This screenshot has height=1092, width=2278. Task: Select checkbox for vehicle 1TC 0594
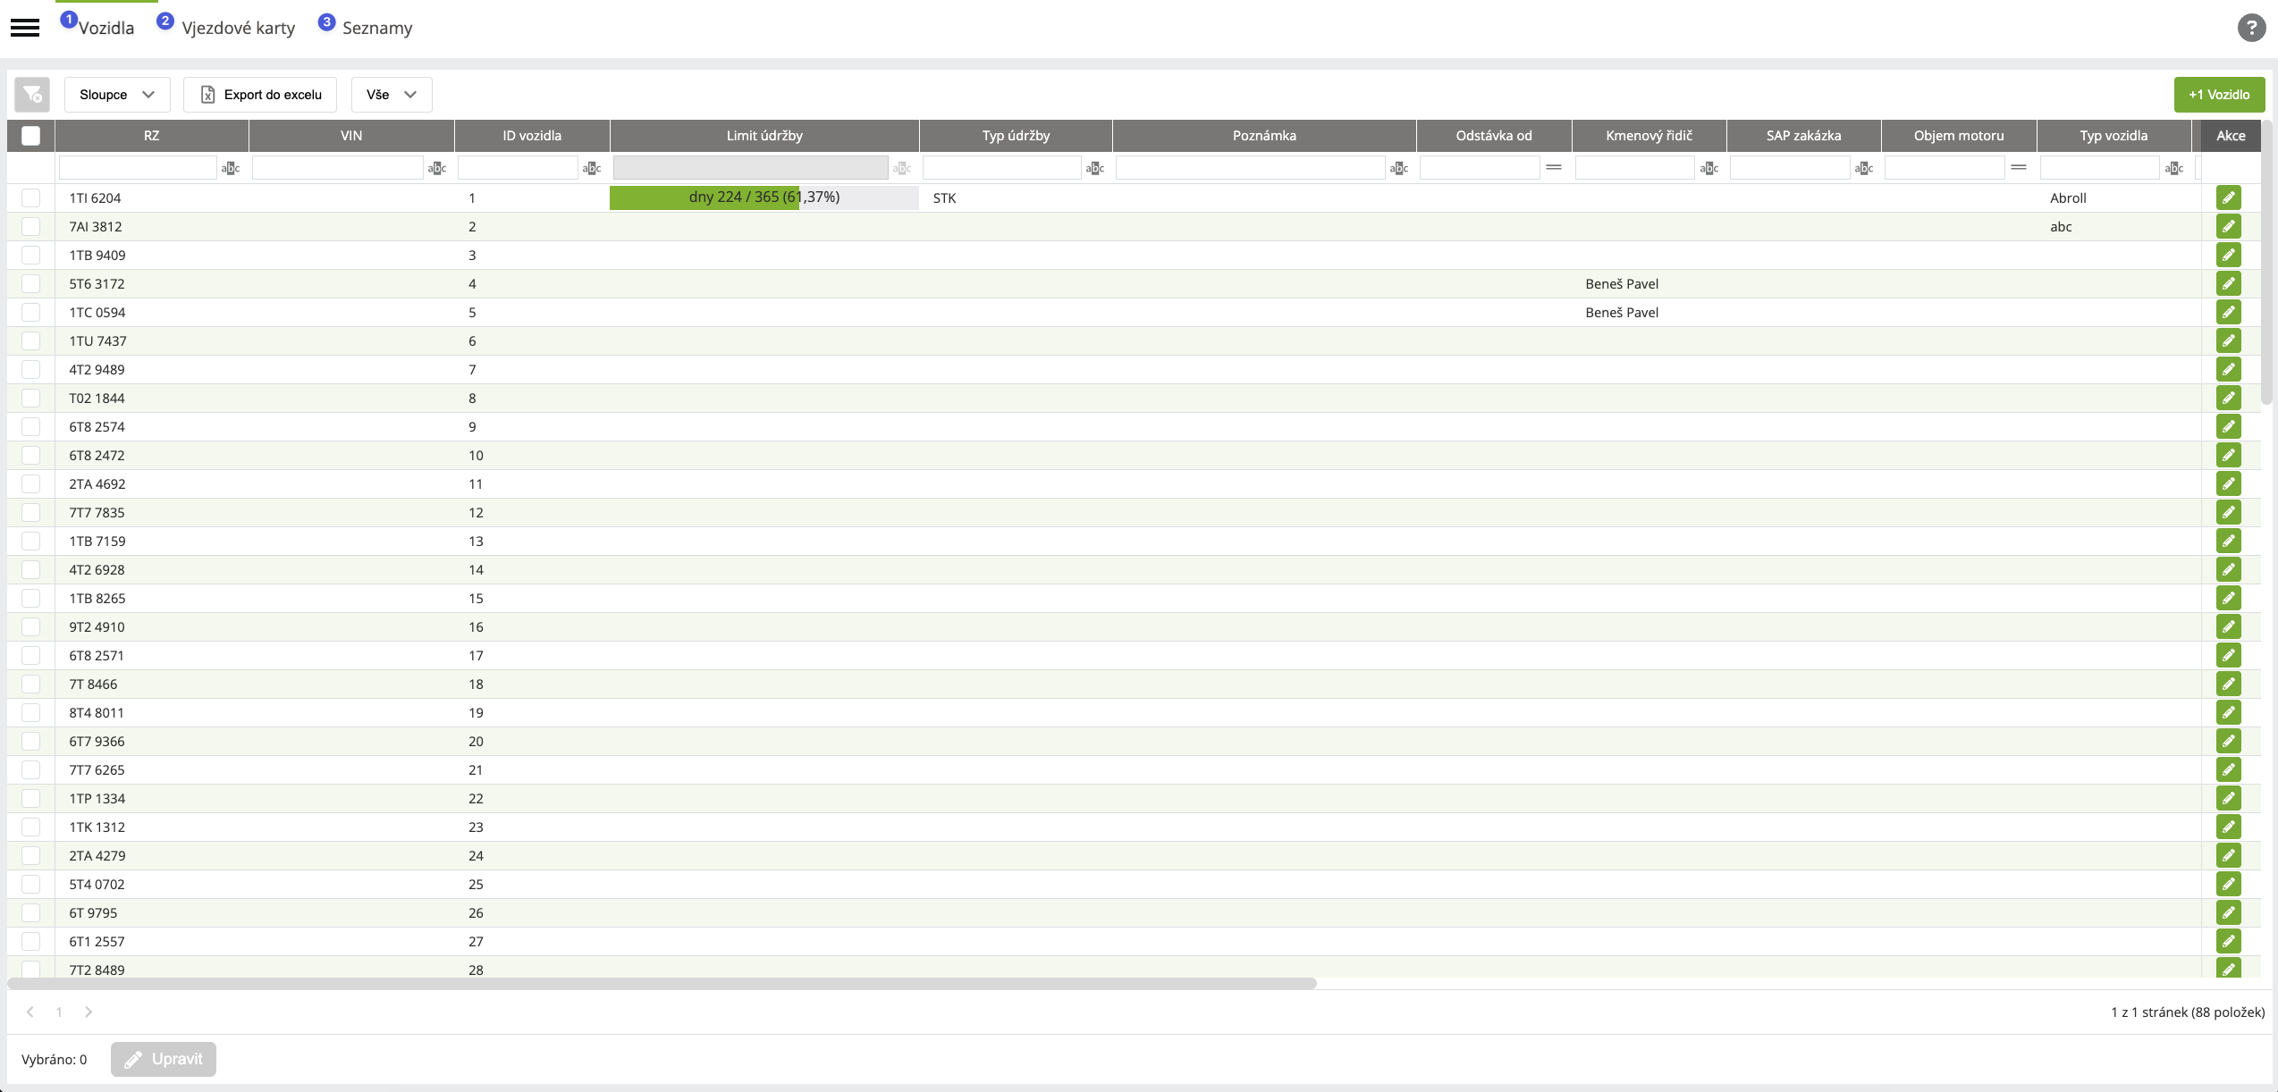[31, 313]
